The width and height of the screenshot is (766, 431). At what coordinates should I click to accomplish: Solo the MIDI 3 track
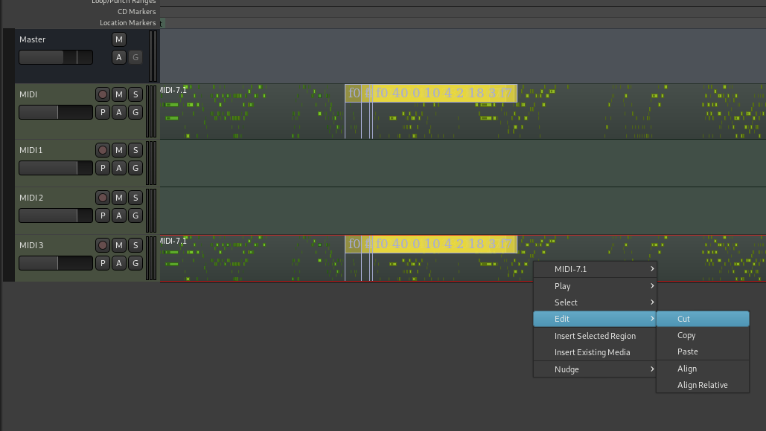click(x=135, y=245)
